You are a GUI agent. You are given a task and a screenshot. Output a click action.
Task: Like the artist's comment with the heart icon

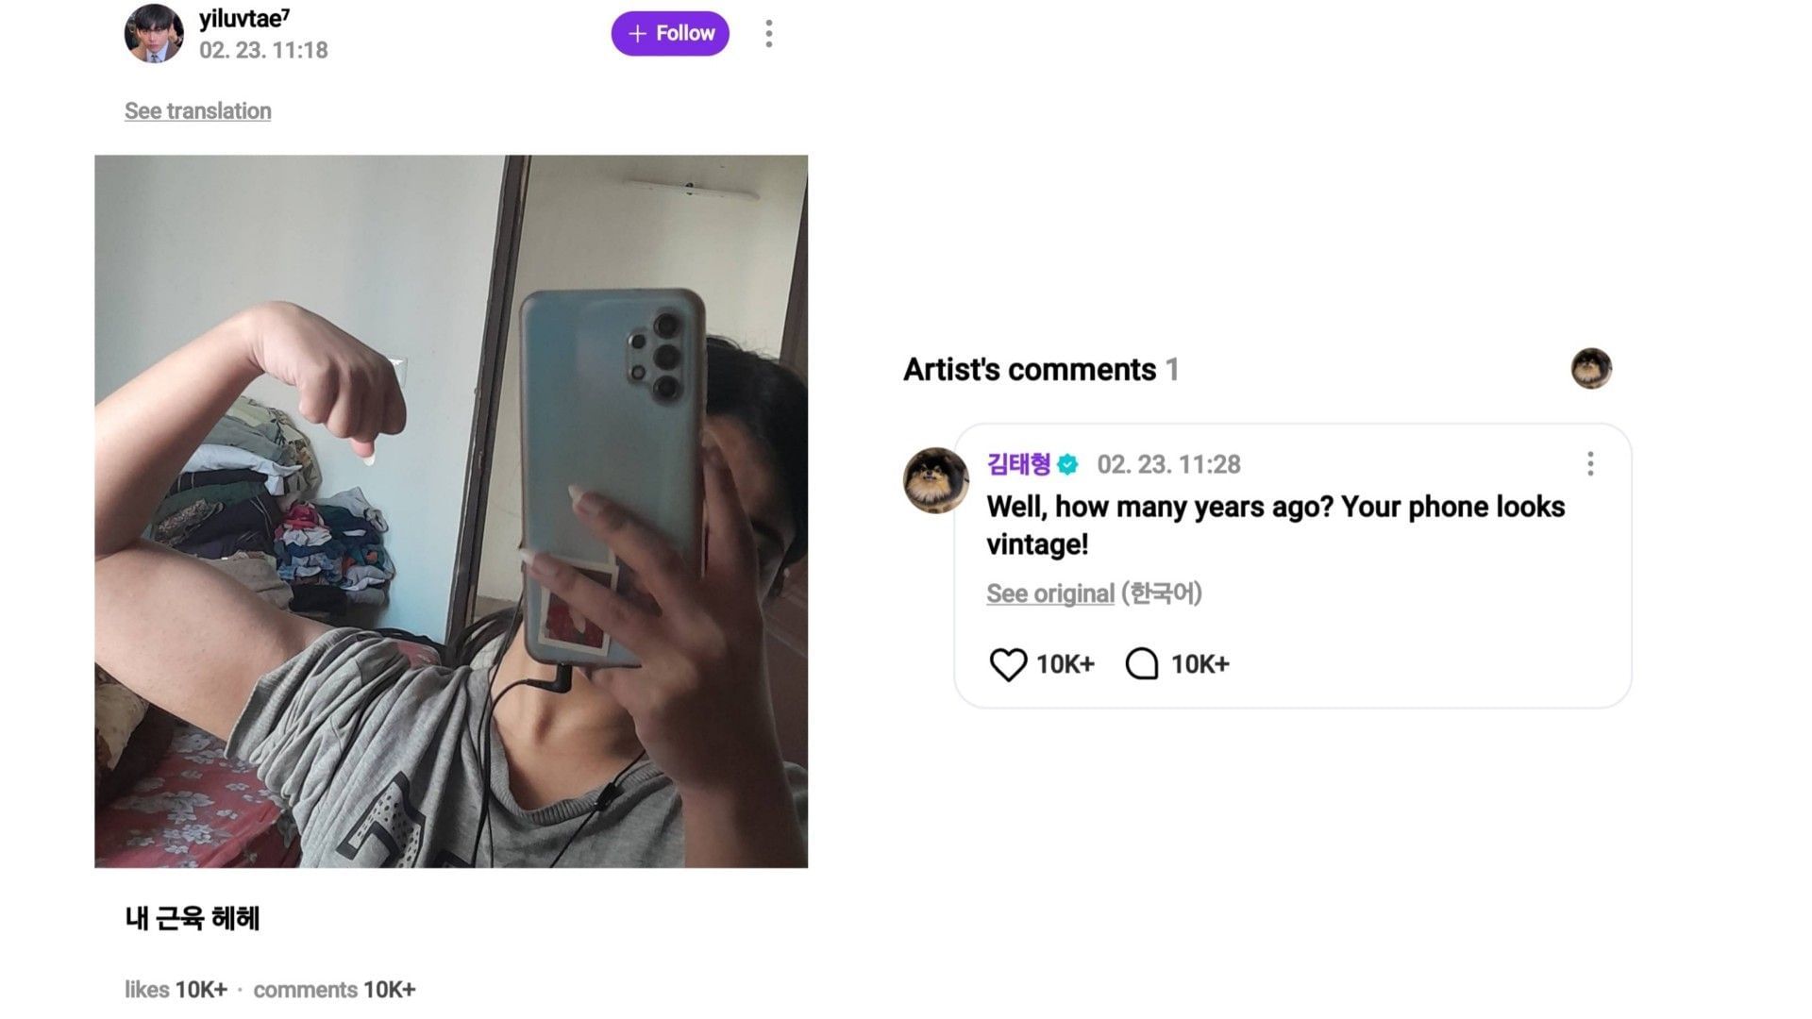click(1008, 664)
